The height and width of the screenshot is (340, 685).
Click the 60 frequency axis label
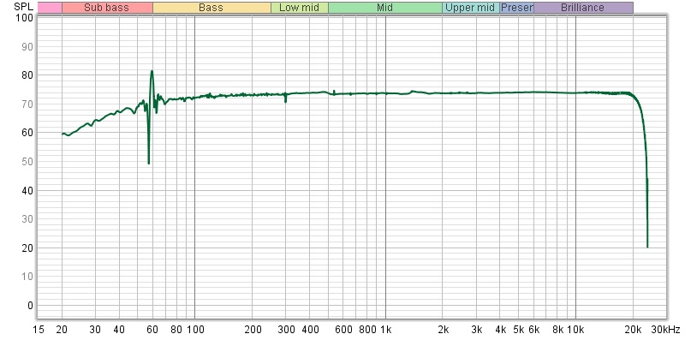tap(152, 330)
